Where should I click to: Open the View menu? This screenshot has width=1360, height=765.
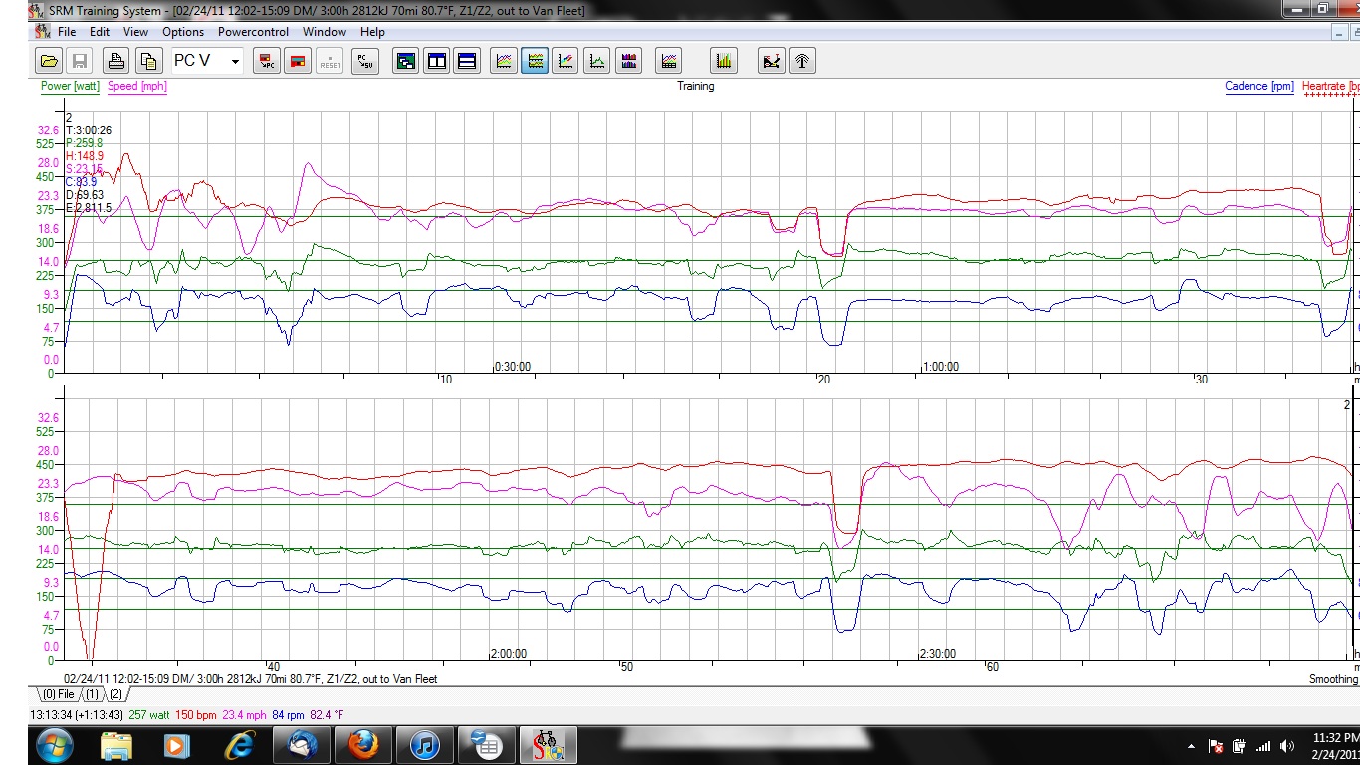135,32
